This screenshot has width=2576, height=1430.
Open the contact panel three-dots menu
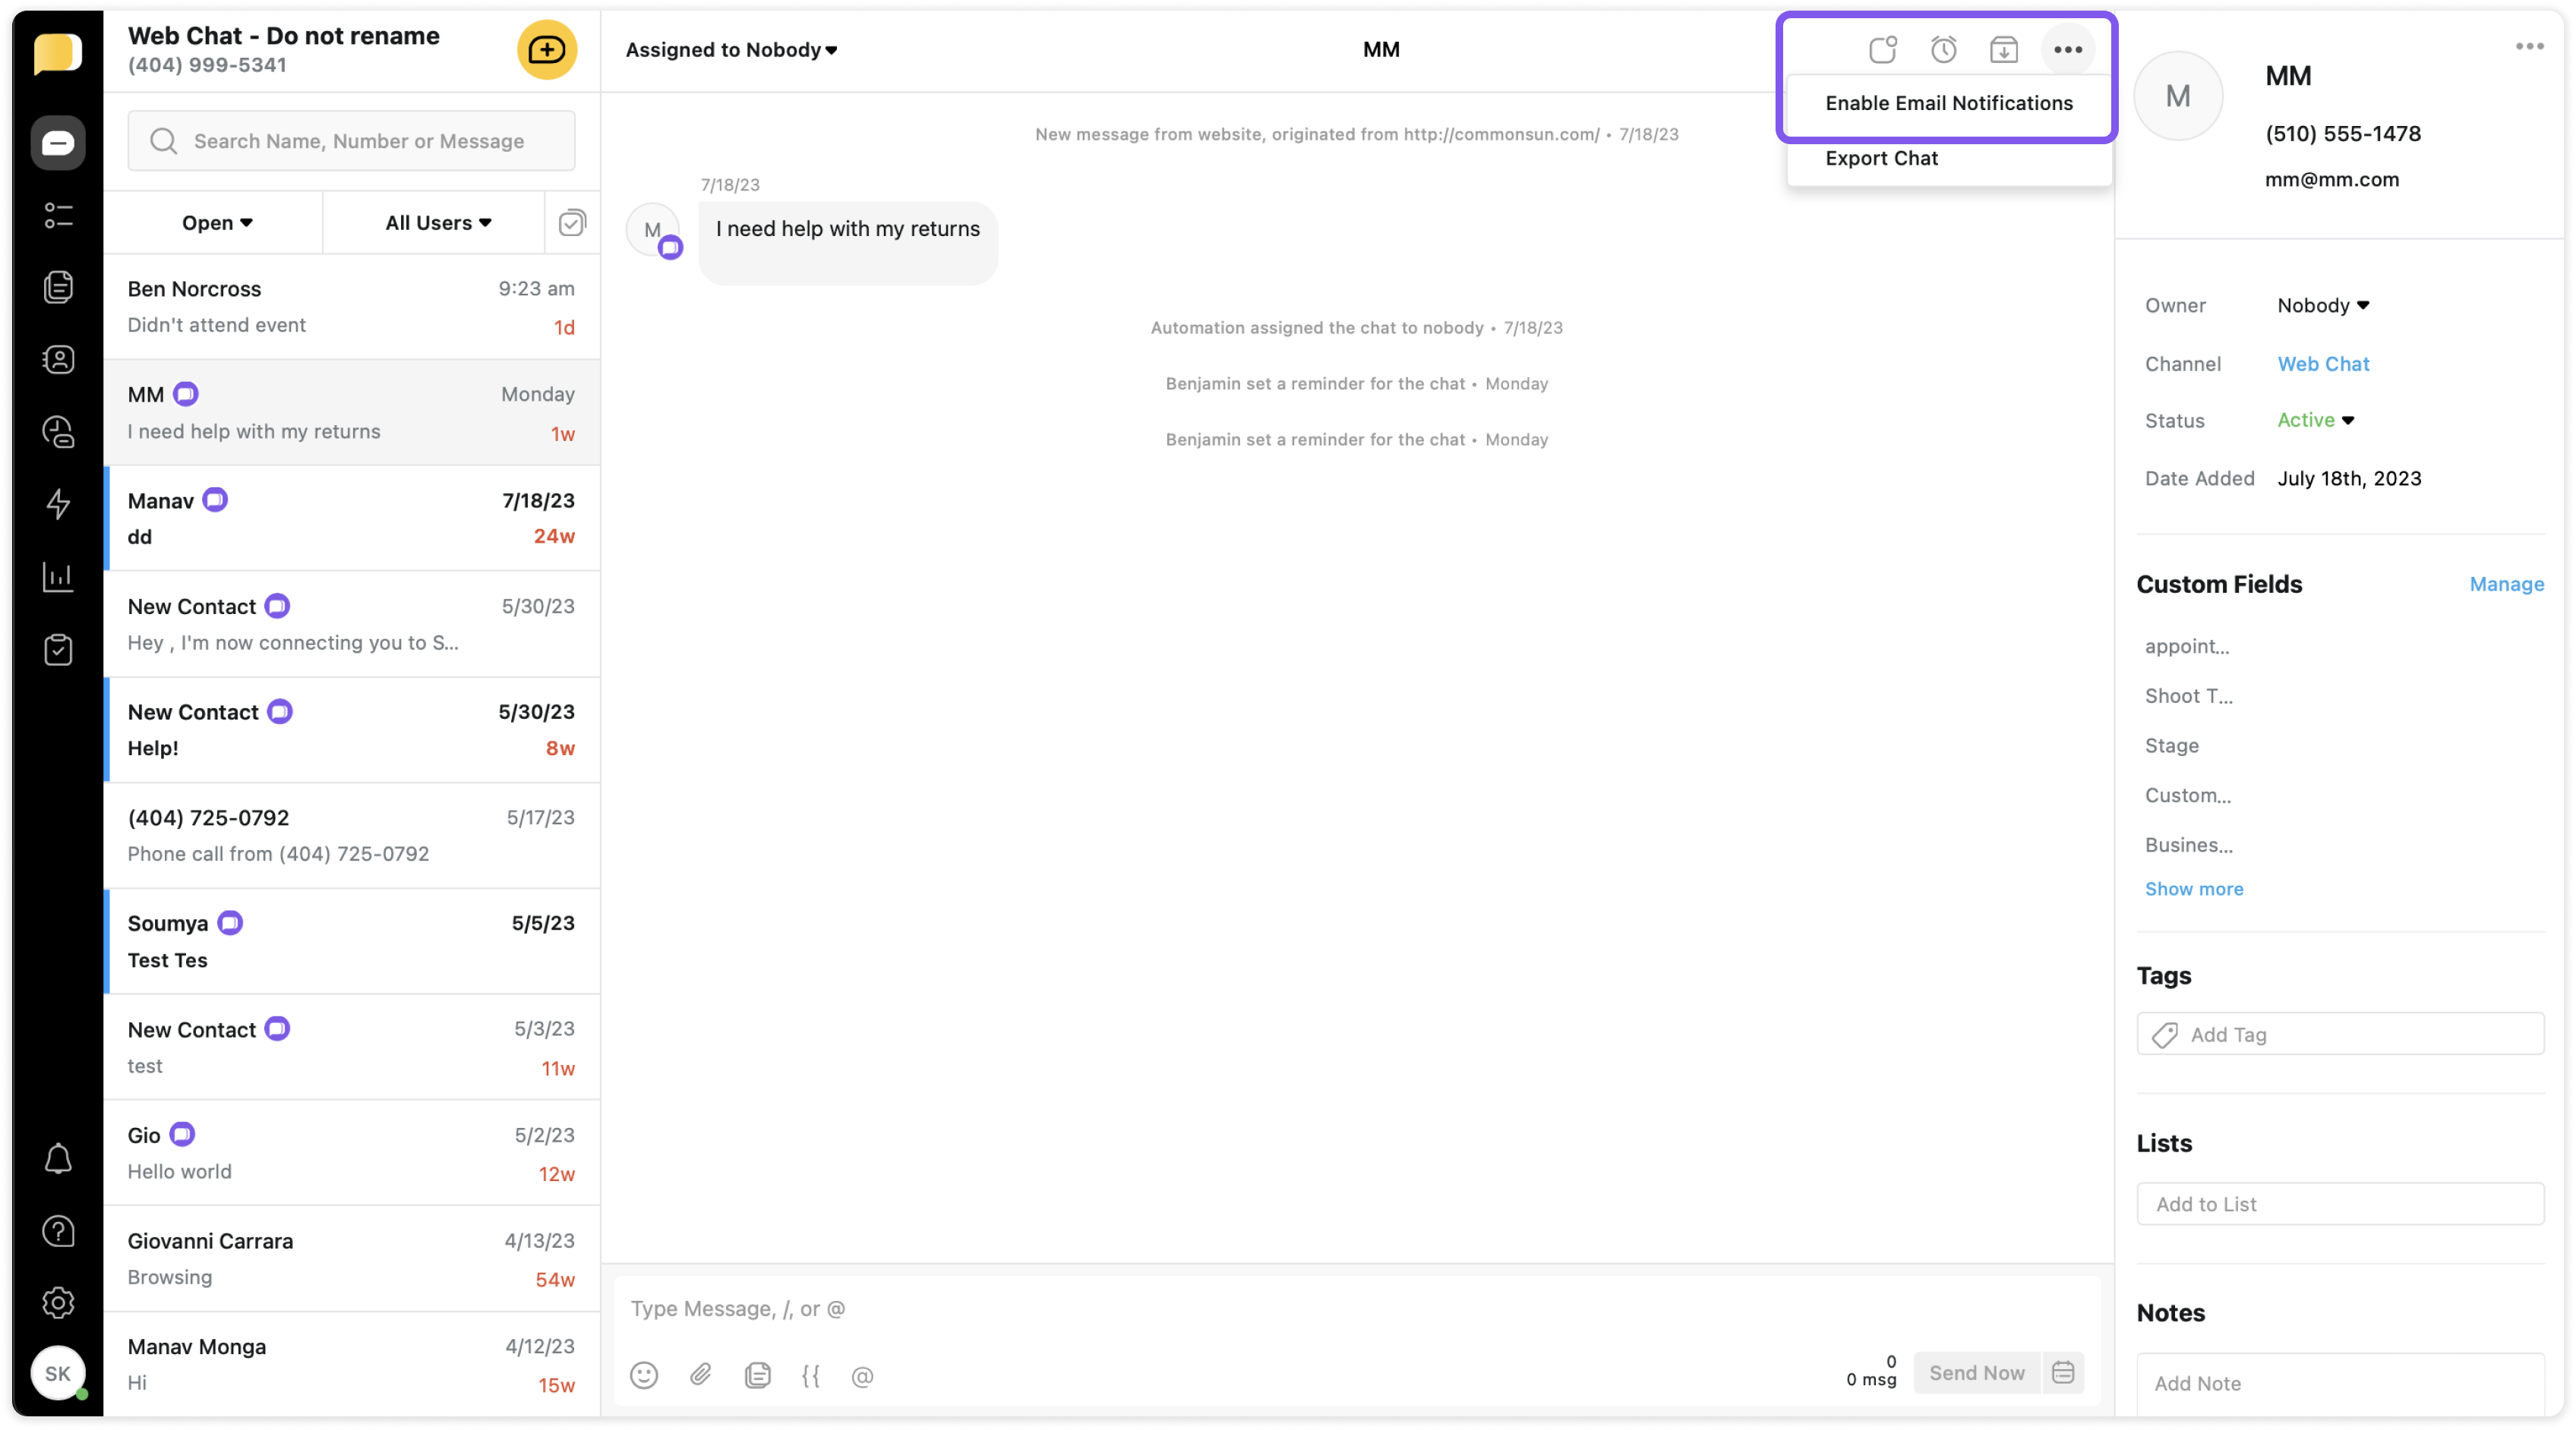point(2529,46)
